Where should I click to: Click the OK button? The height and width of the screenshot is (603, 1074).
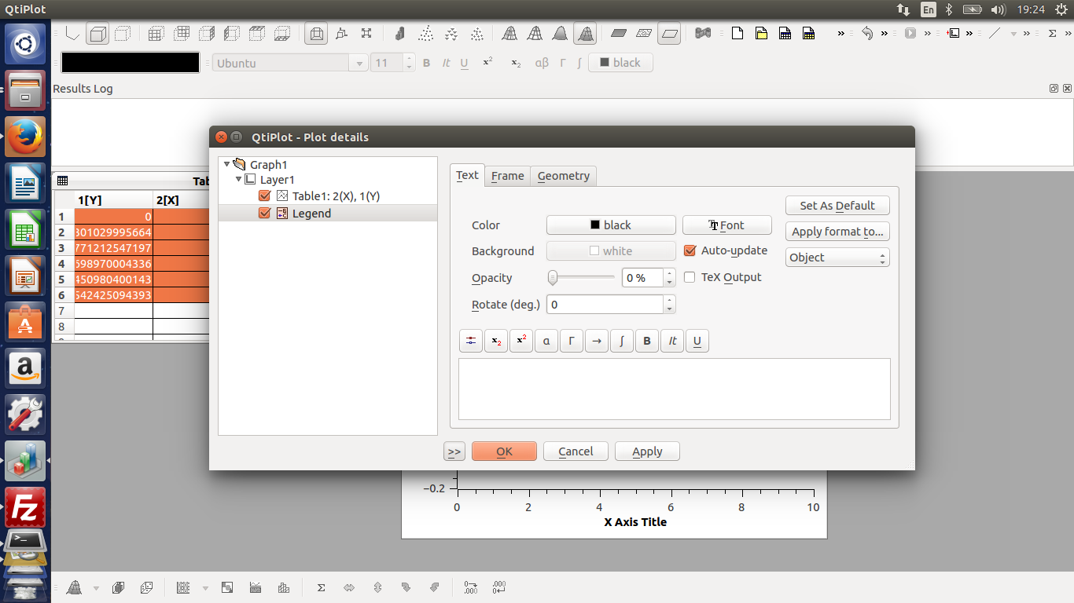504,451
